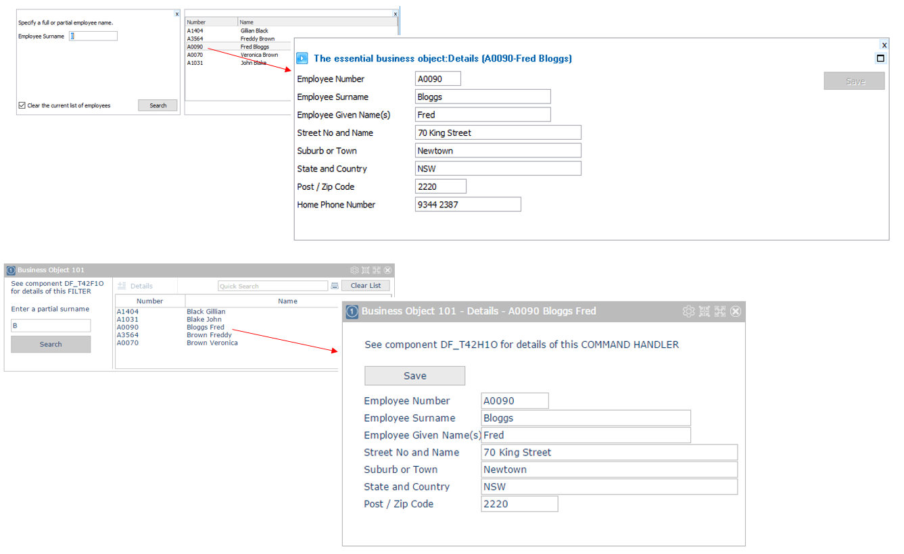
Task: Click Employee Number field in the essential business object panel
Action: click(438, 79)
